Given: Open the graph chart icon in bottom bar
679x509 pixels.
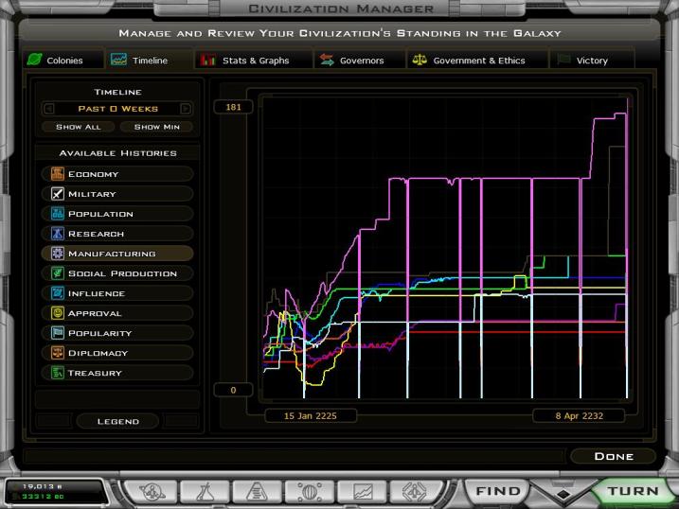Looking at the screenshot, I should (x=364, y=491).
